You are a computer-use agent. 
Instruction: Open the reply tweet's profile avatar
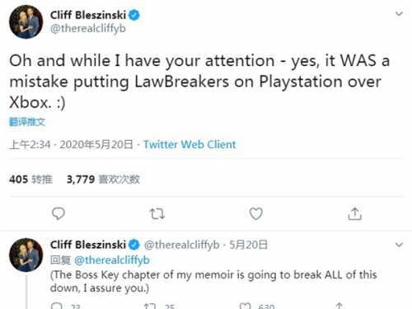pyautogui.click(x=26, y=255)
